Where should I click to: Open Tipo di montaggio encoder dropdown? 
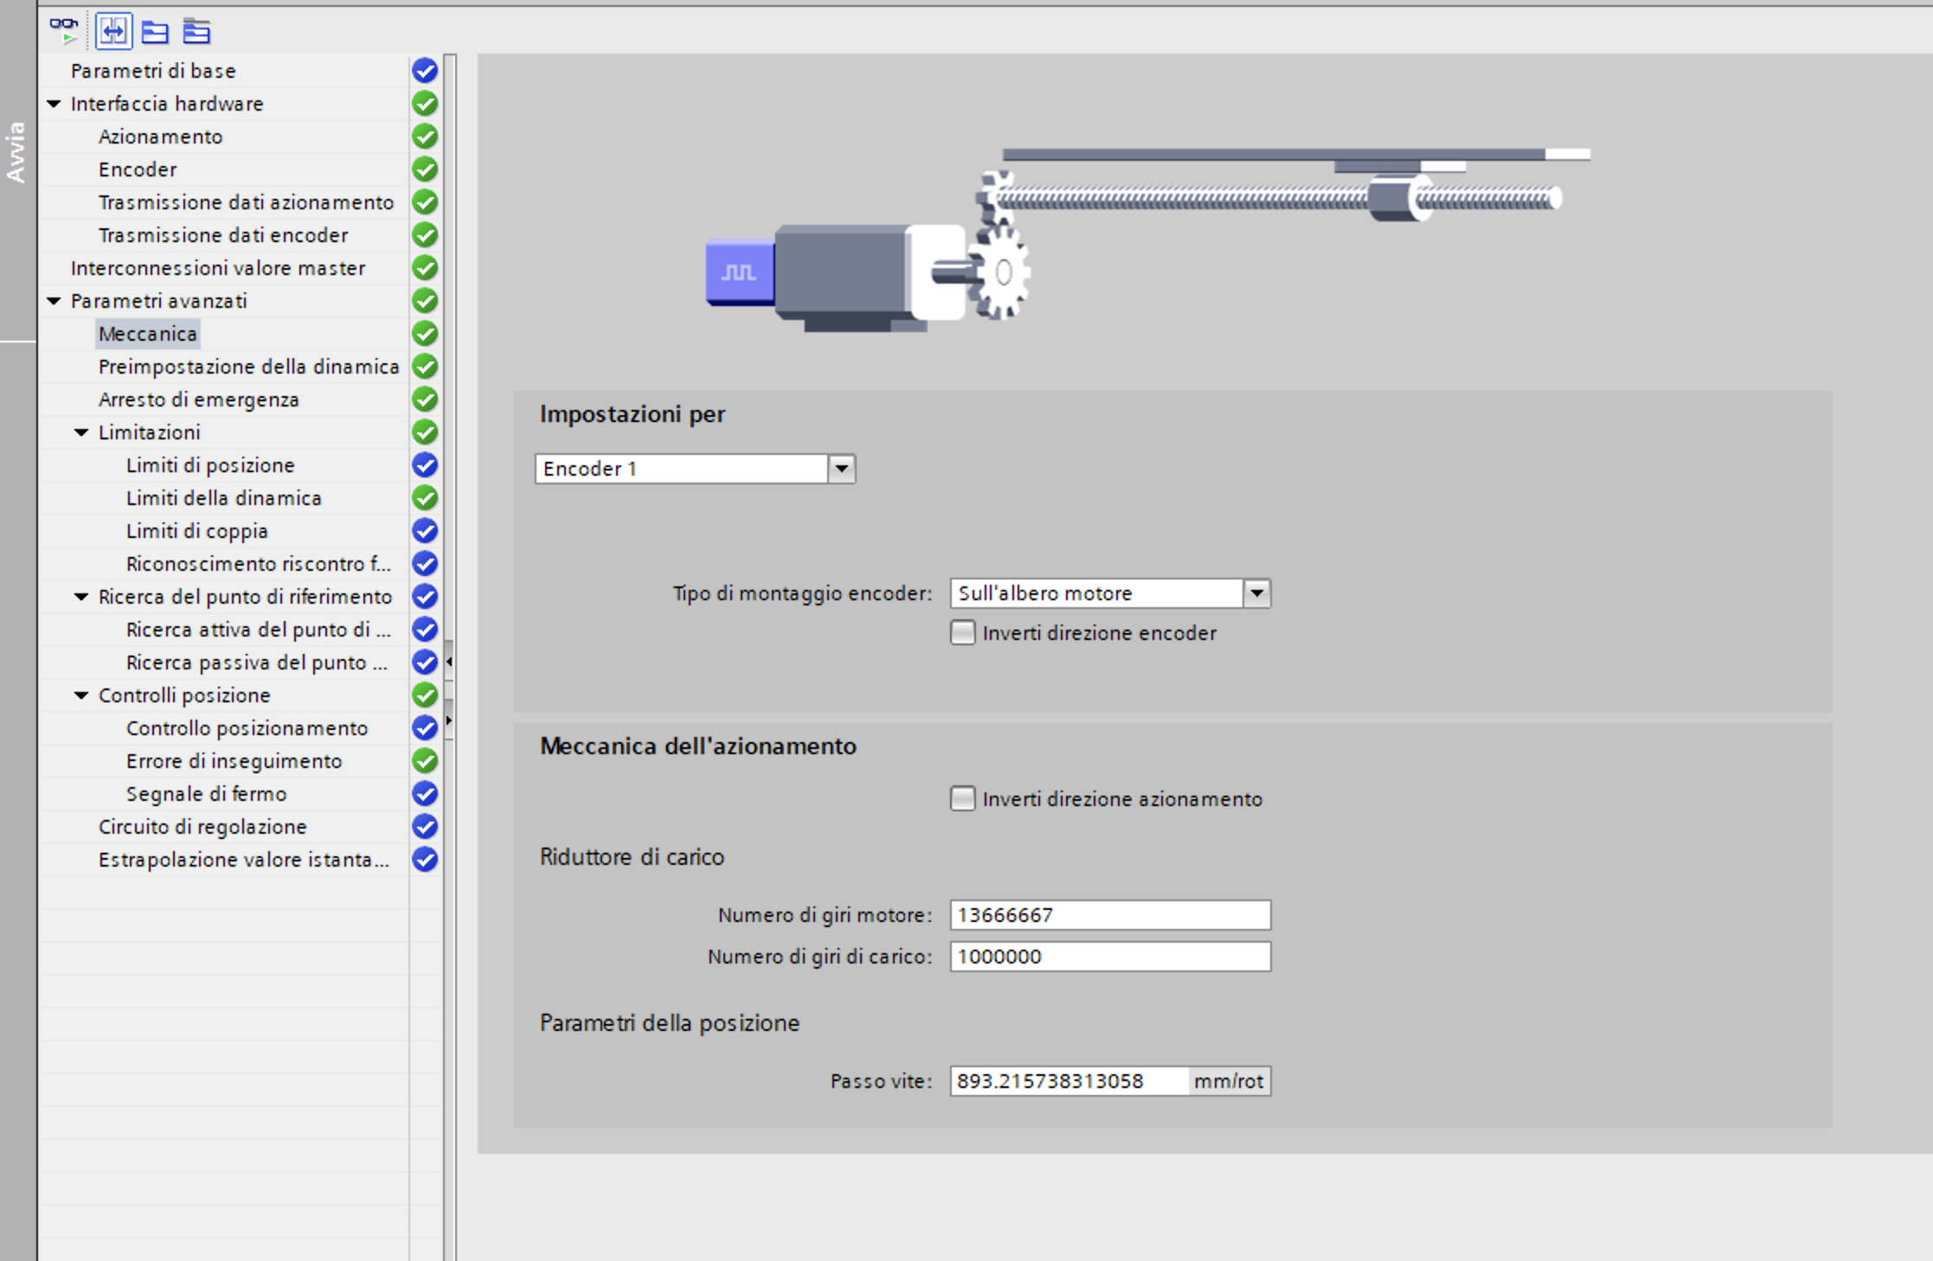1256,593
